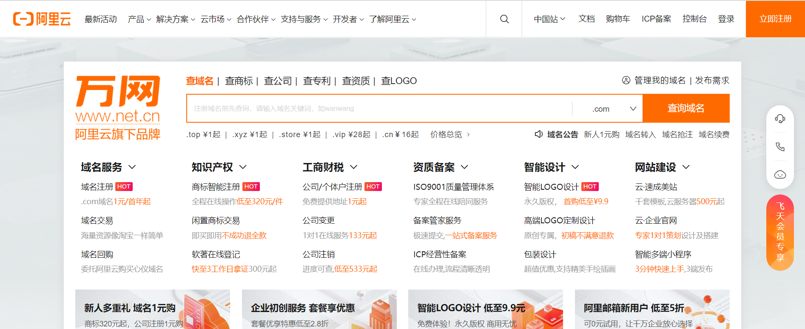Open 域名注册 service
This screenshot has height=329, width=805.
[97, 187]
